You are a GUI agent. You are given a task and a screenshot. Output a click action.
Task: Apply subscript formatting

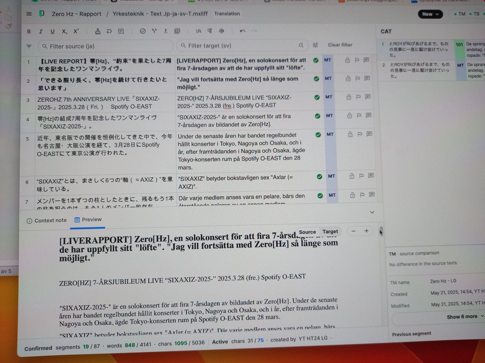(x=64, y=31)
